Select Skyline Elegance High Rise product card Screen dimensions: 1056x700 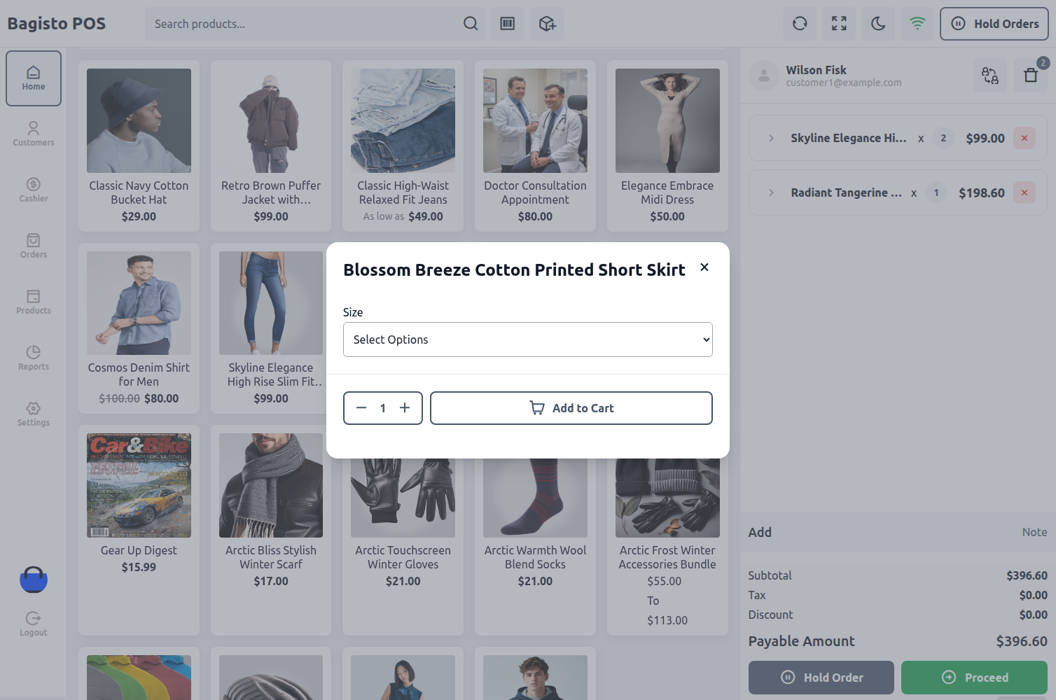(271, 328)
